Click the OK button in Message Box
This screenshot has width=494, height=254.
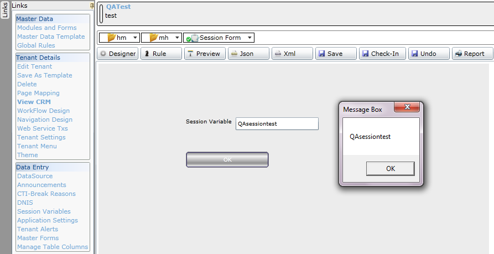pyautogui.click(x=391, y=169)
